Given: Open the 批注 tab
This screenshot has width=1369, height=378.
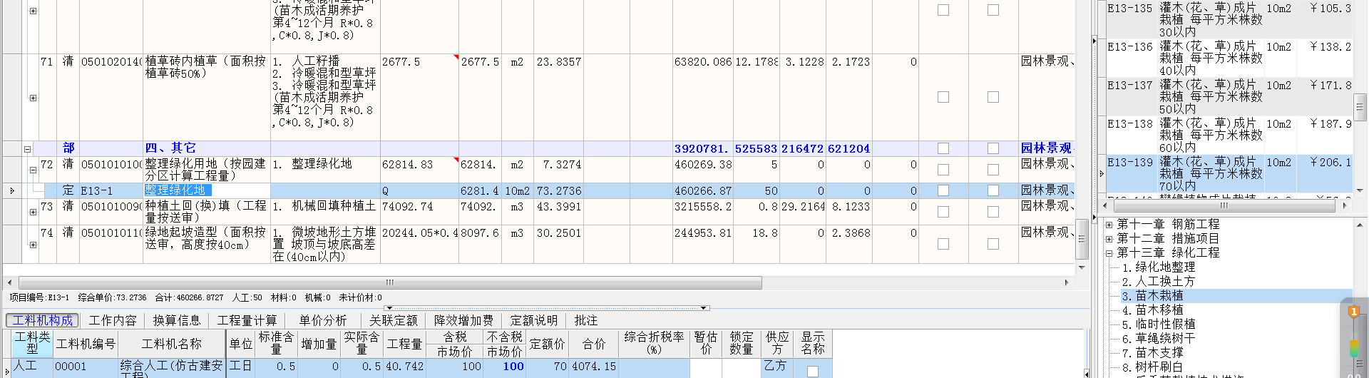Looking at the screenshot, I should coord(586,320).
